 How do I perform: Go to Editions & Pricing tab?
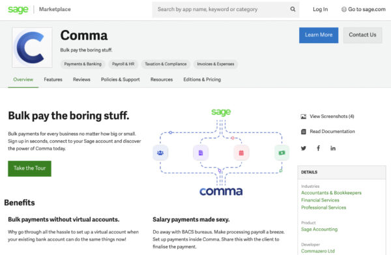pyautogui.click(x=202, y=80)
